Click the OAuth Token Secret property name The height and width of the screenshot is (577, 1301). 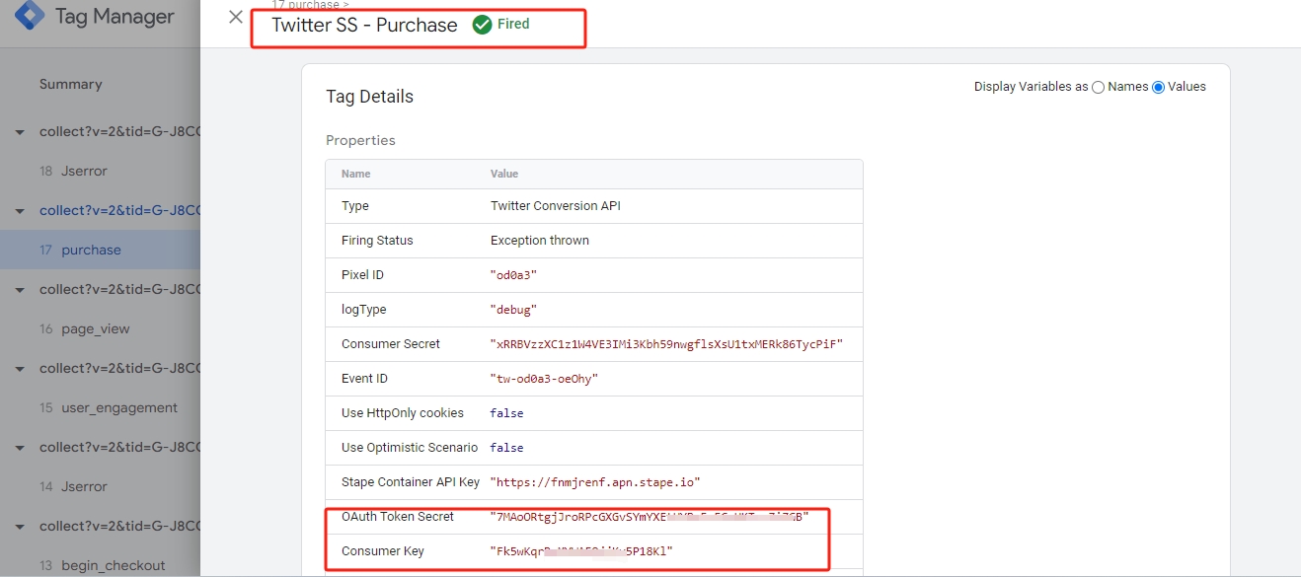pos(398,517)
